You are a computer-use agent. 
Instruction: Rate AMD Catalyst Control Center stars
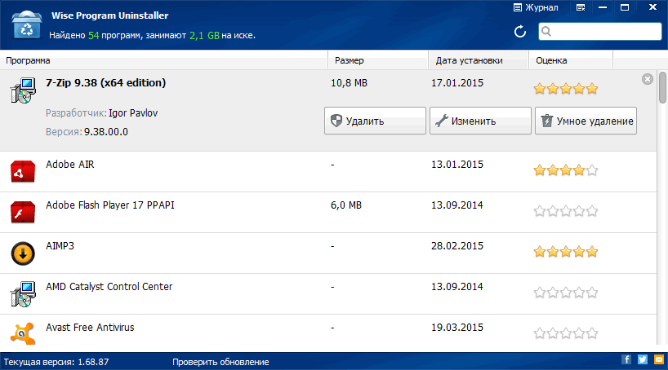pyautogui.click(x=566, y=293)
